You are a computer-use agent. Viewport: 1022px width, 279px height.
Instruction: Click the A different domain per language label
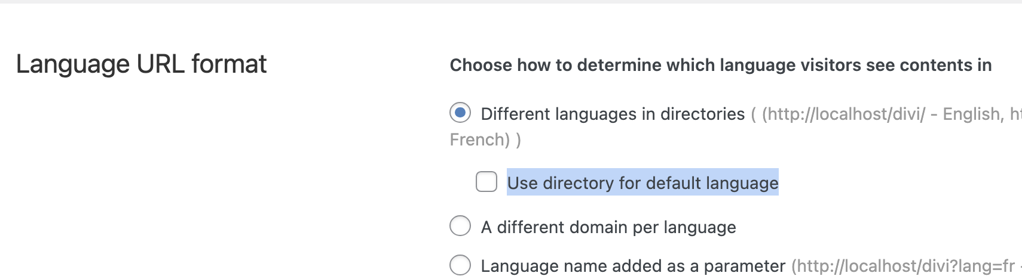(x=608, y=227)
